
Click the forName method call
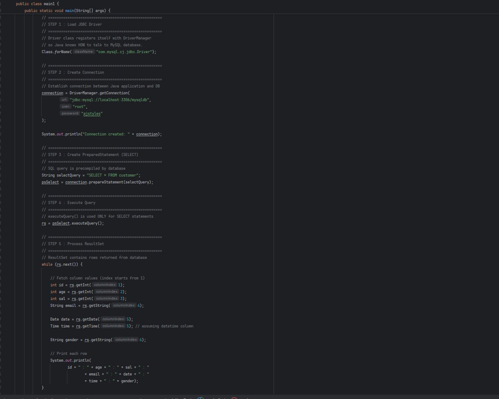(x=62, y=52)
